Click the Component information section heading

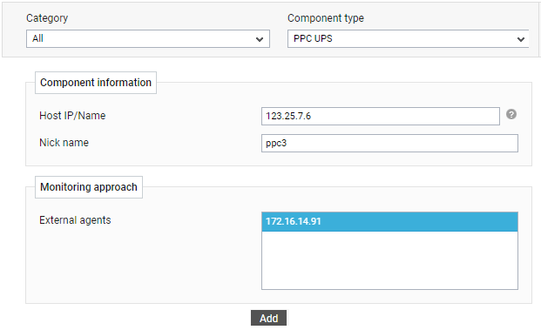tap(96, 83)
